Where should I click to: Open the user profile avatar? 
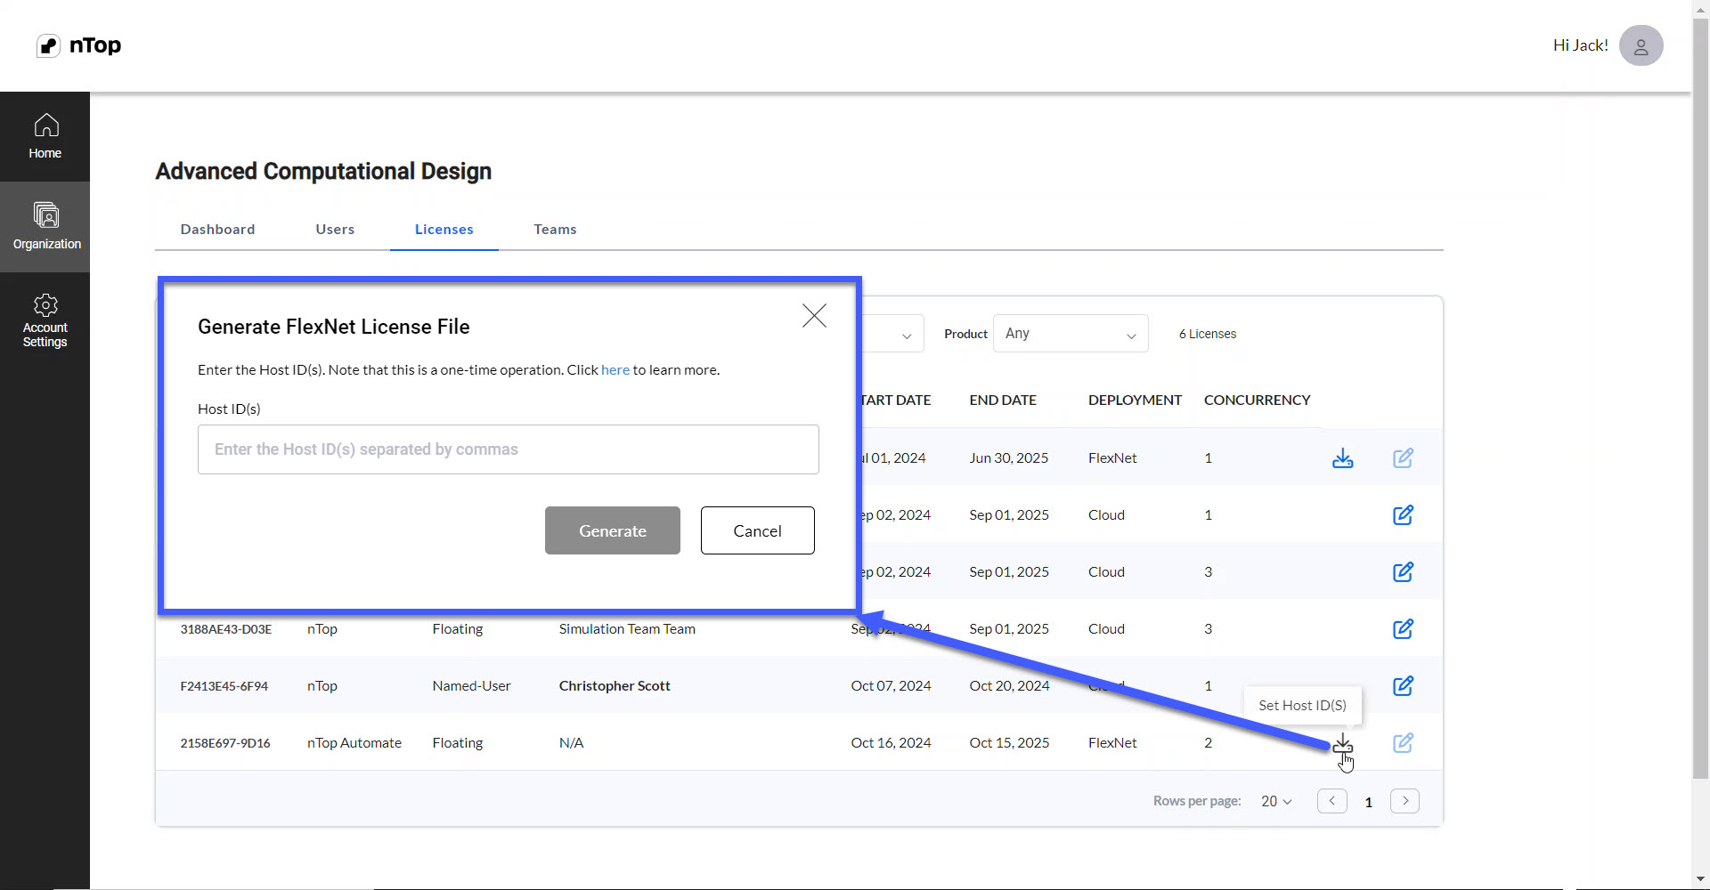(1641, 45)
